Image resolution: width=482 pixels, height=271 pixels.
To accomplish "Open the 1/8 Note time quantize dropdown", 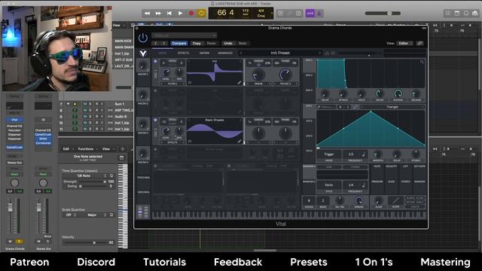I will coord(84,175).
